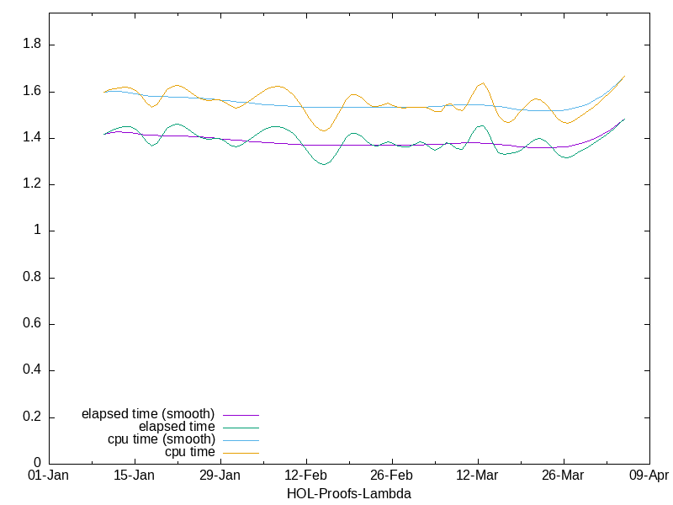Click the 26-Feb date tick label
Viewport: 673px width, 505px height.
tap(392, 476)
